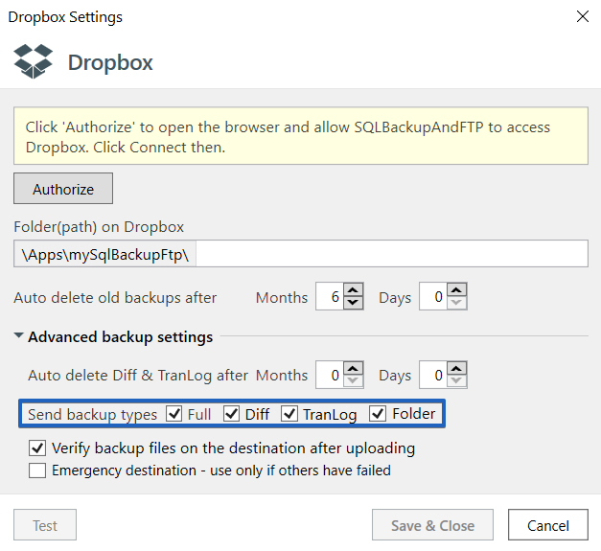Increase Auto delete old backups Months value

pos(353,289)
